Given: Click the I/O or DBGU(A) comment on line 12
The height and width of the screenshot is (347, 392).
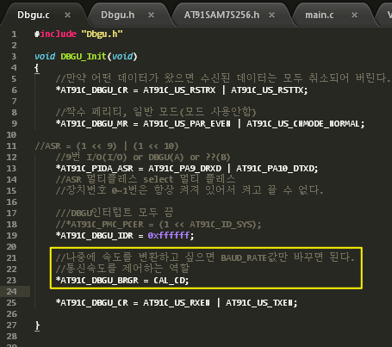Looking at the screenshot, I should (x=143, y=157).
